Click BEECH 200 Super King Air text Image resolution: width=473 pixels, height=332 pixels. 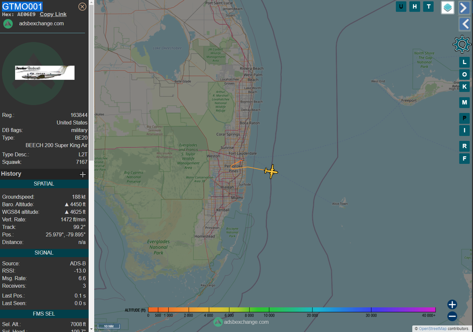[x=56, y=145]
